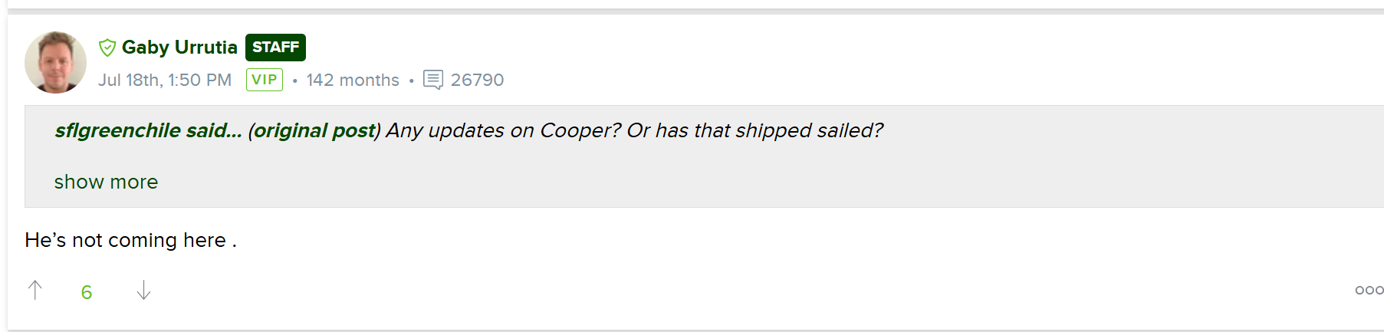Click the quoted "Or has that shipped sailed?" text

click(755, 130)
